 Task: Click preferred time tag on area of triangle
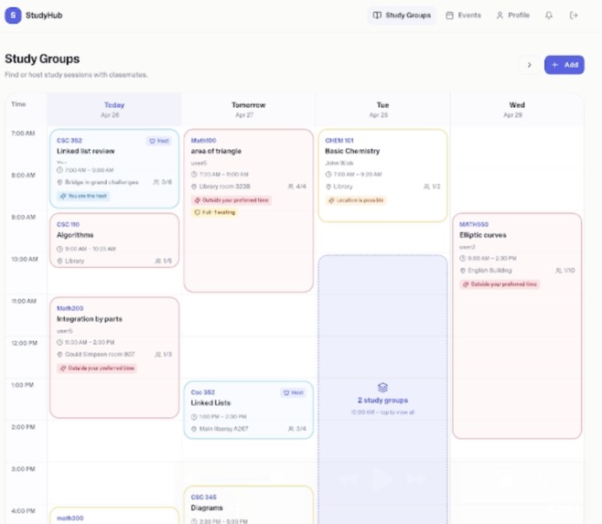(x=231, y=200)
